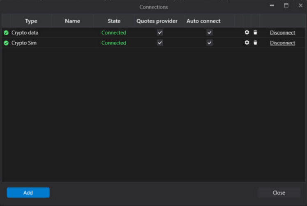Minimize the Connections window
This screenshot has height=206, width=307.
[x=272, y=6]
